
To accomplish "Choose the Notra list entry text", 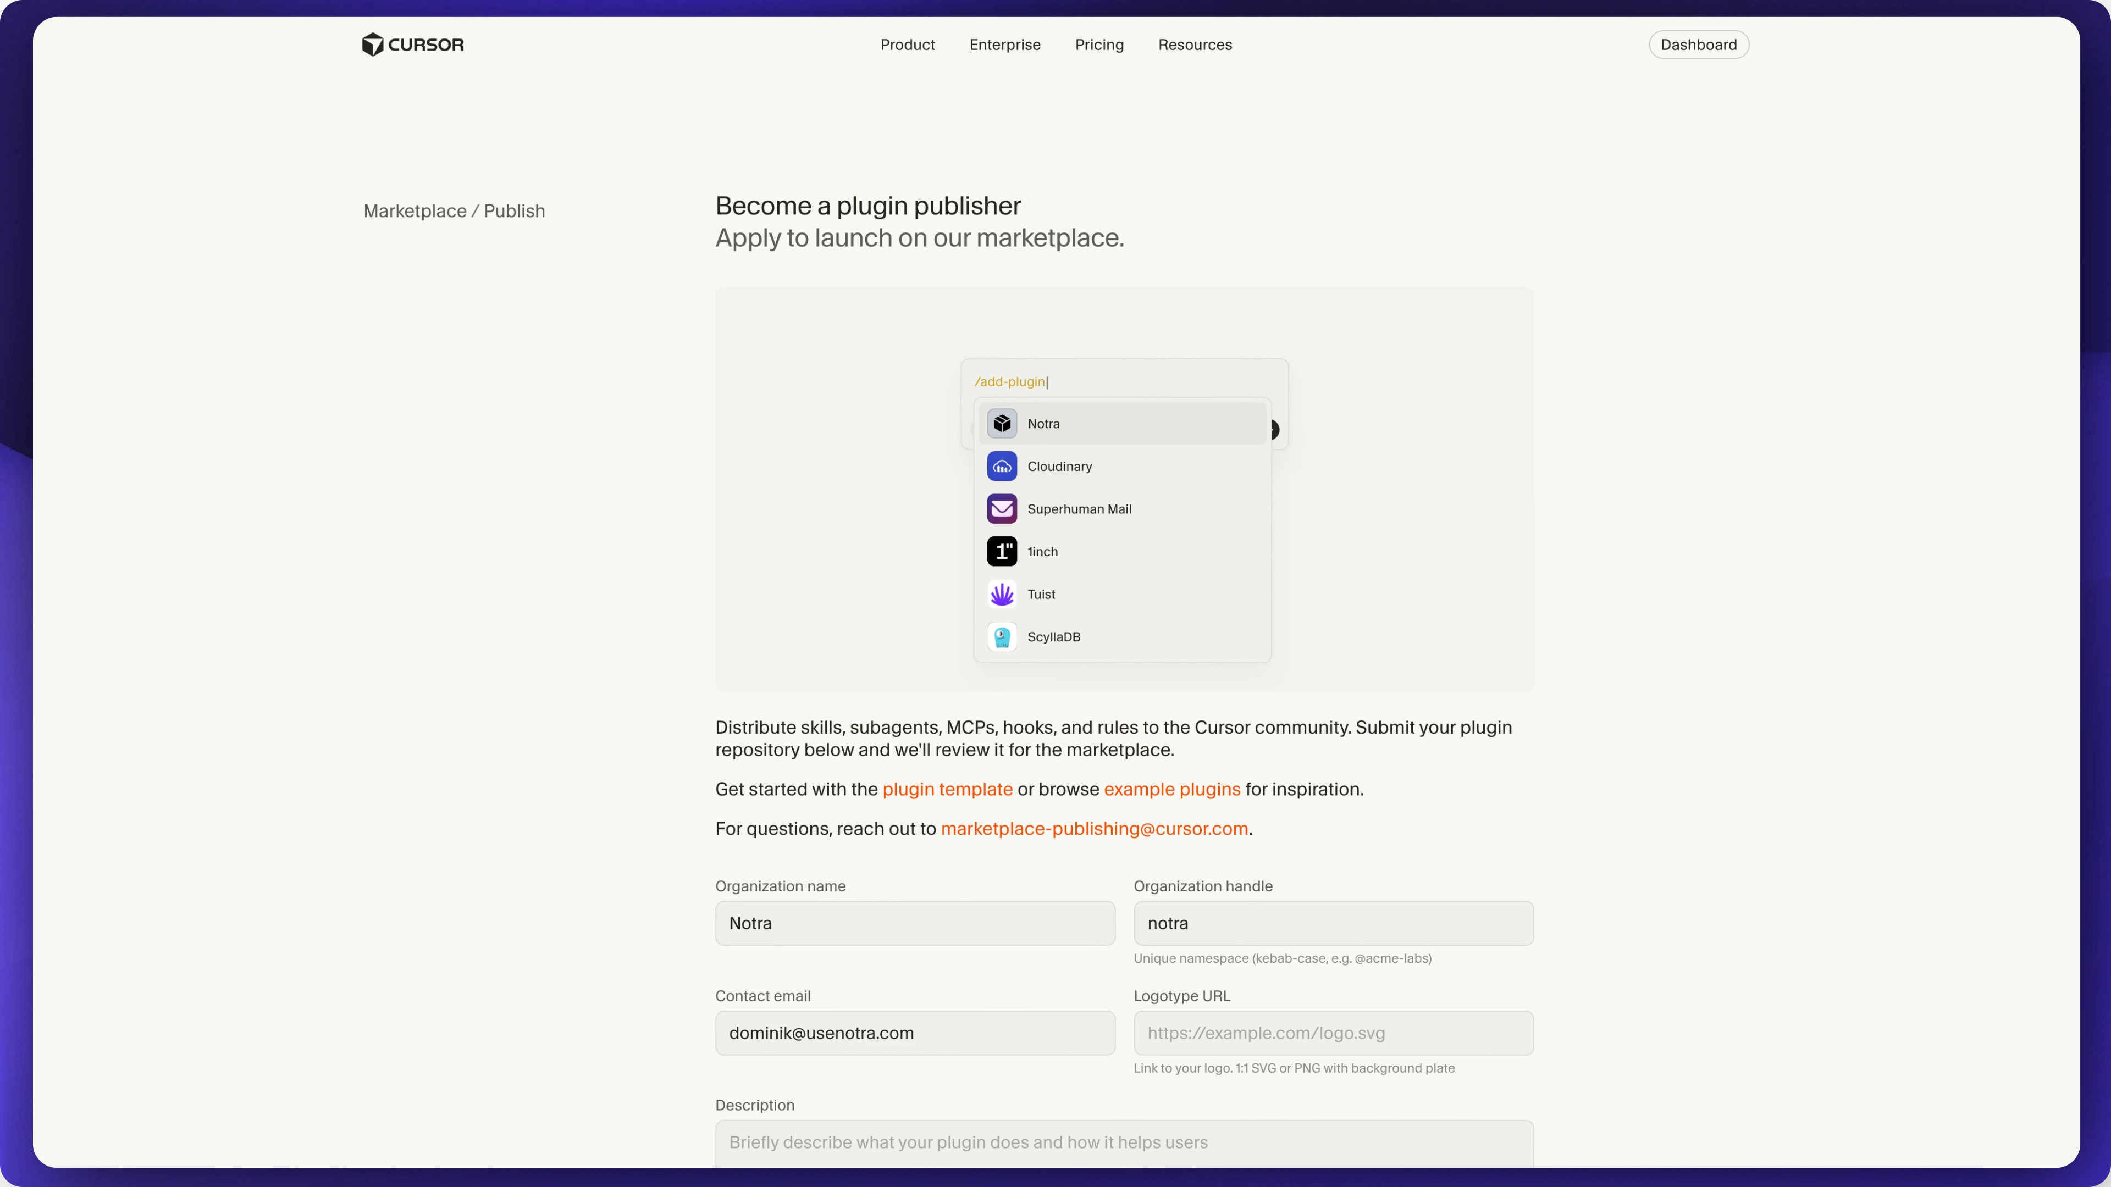I will click(x=1043, y=424).
